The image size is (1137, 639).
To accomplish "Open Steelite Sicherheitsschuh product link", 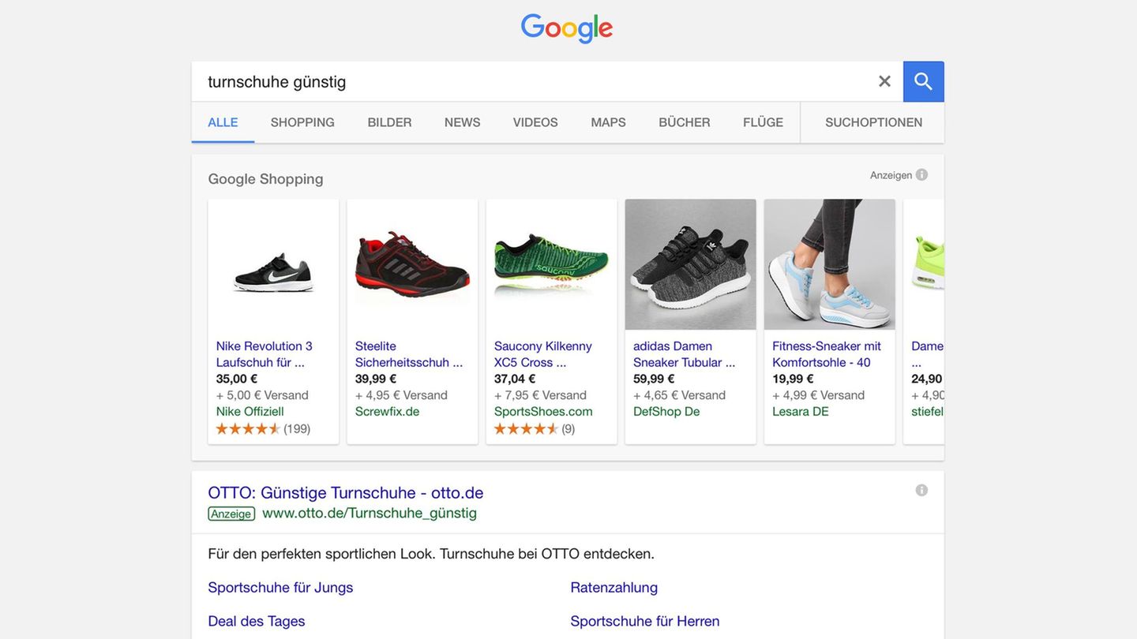I will (408, 354).
